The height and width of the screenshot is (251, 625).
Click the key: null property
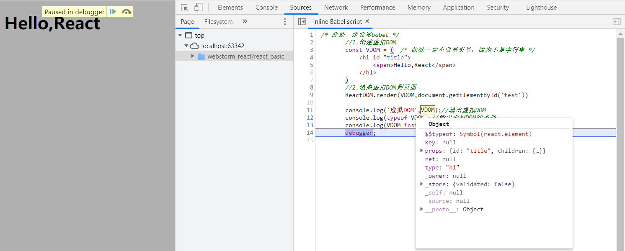point(440,142)
